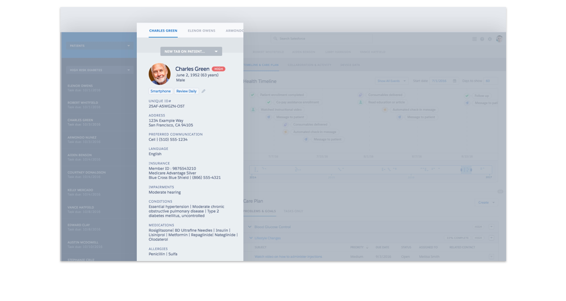
Task: Open Watch video on how to administer injections
Action: coord(288,257)
